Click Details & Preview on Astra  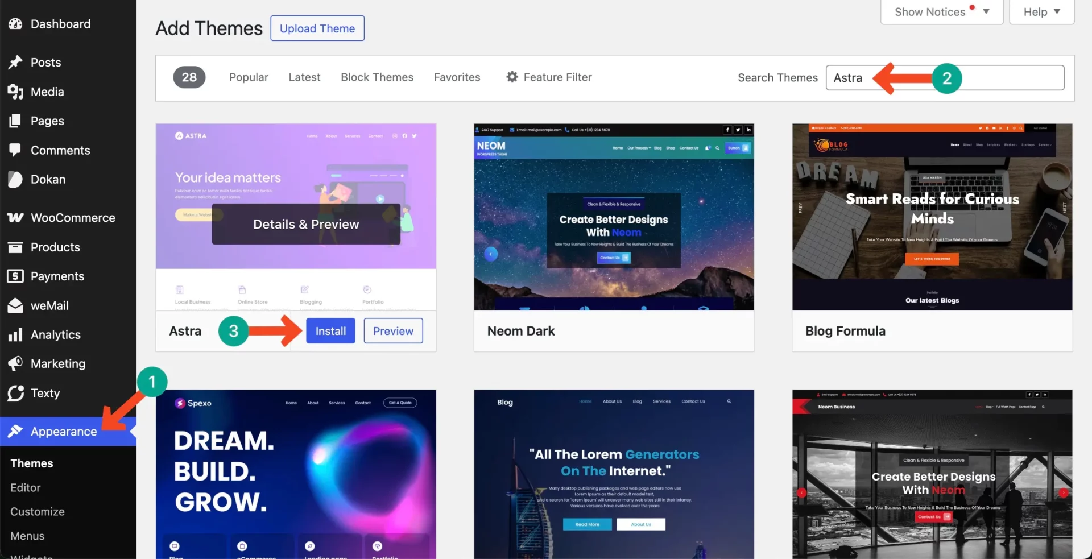pyautogui.click(x=306, y=224)
